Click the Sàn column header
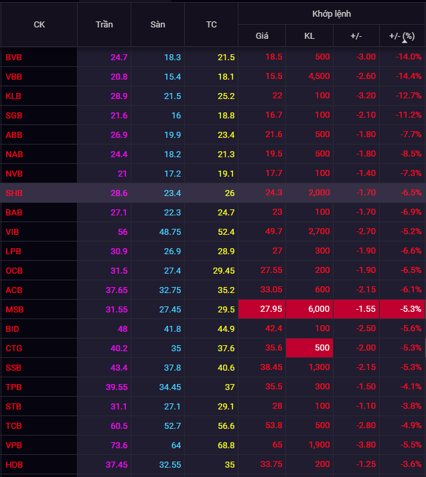 (x=157, y=25)
